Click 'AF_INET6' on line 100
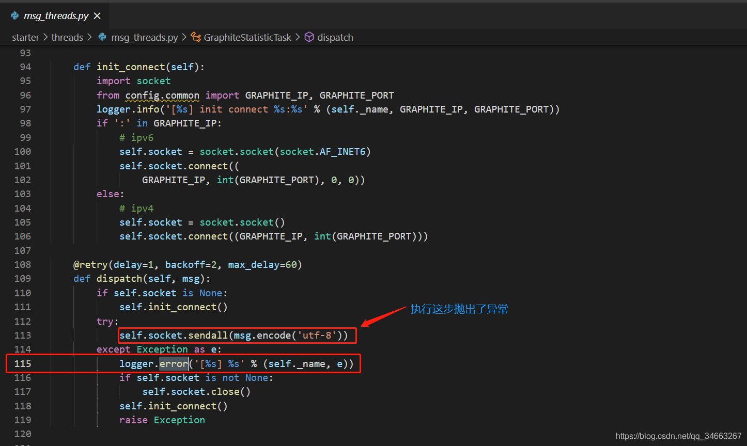Screen dimensions: 747x446 (343, 152)
